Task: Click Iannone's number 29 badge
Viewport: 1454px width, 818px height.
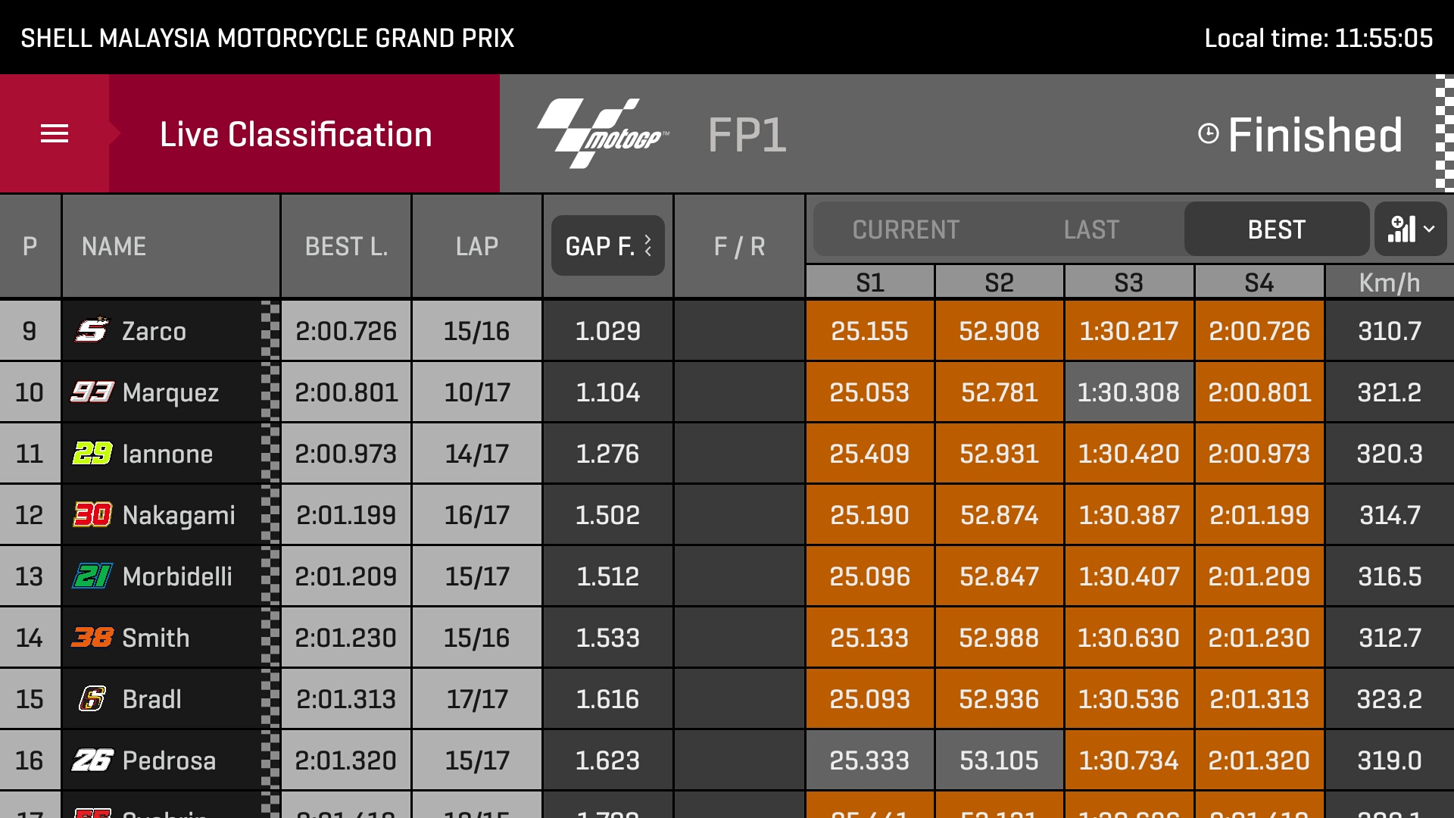Action: [92, 453]
